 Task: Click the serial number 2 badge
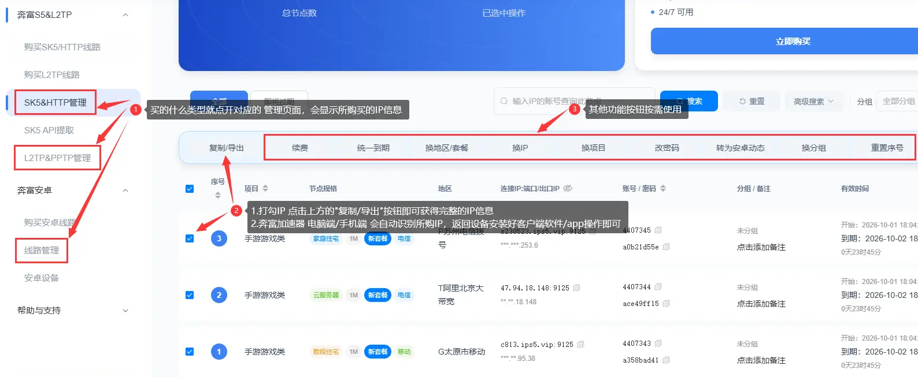click(x=219, y=295)
